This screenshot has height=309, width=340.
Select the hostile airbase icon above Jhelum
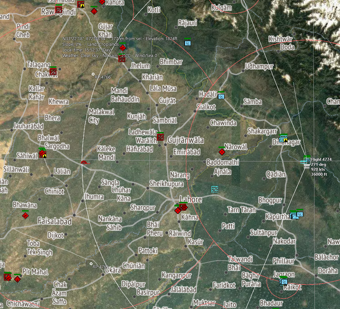click(x=122, y=59)
